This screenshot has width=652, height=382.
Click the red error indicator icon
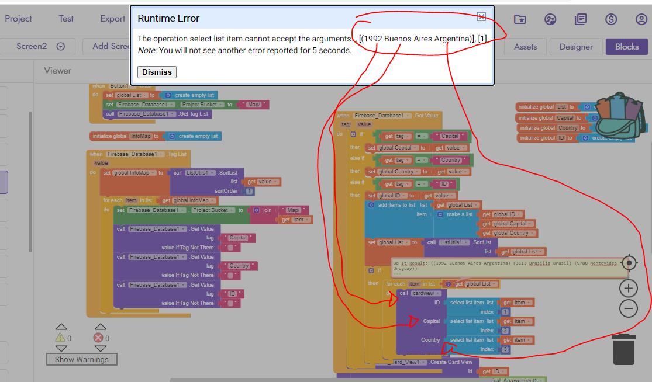click(x=99, y=338)
